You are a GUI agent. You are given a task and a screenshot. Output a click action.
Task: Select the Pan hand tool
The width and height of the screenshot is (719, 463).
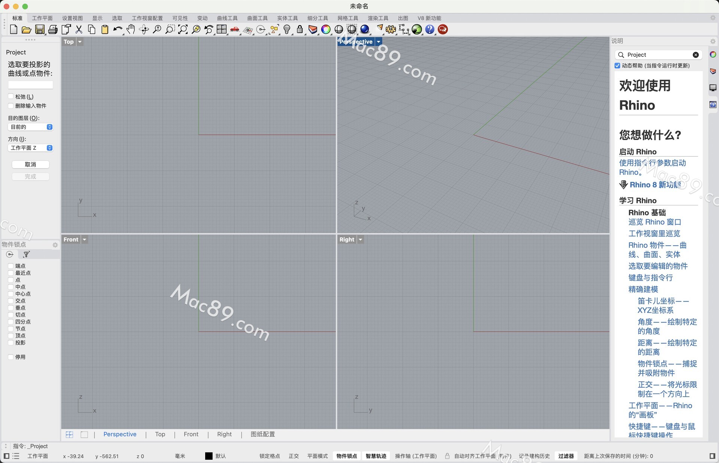[130, 29]
